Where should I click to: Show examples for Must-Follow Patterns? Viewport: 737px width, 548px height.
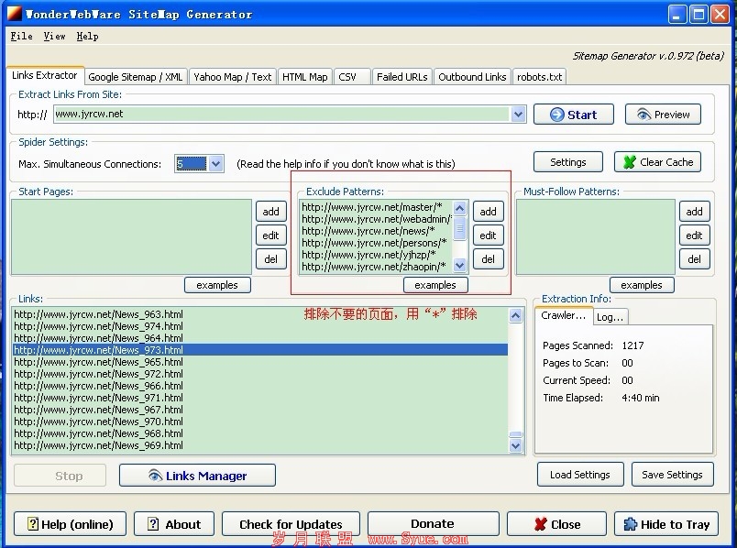(x=642, y=285)
